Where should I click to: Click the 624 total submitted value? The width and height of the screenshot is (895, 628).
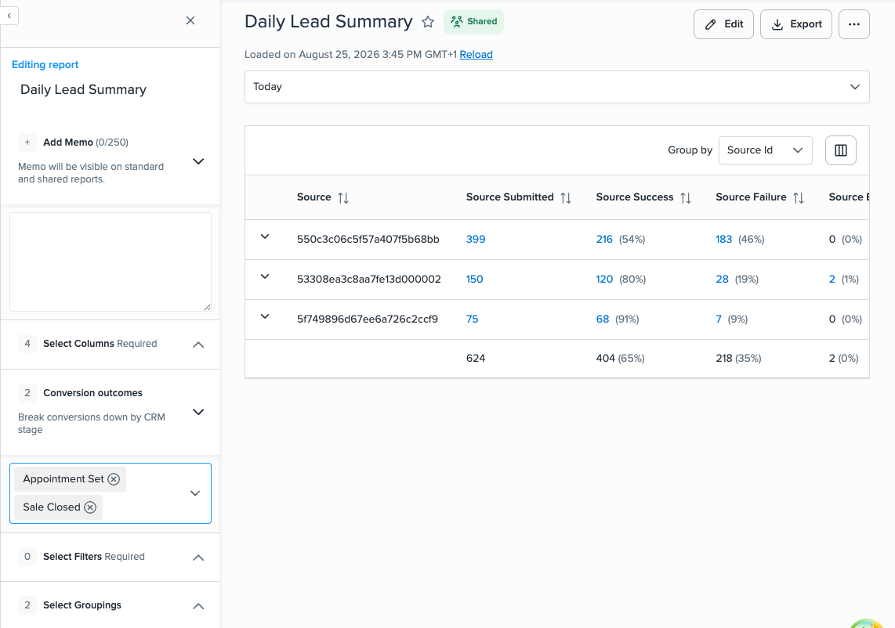476,358
